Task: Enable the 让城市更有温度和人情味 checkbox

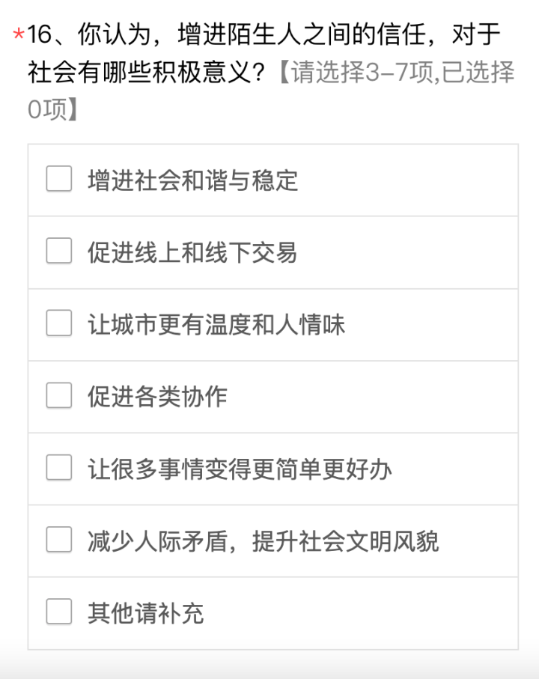Action: pyautogui.click(x=59, y=324)
